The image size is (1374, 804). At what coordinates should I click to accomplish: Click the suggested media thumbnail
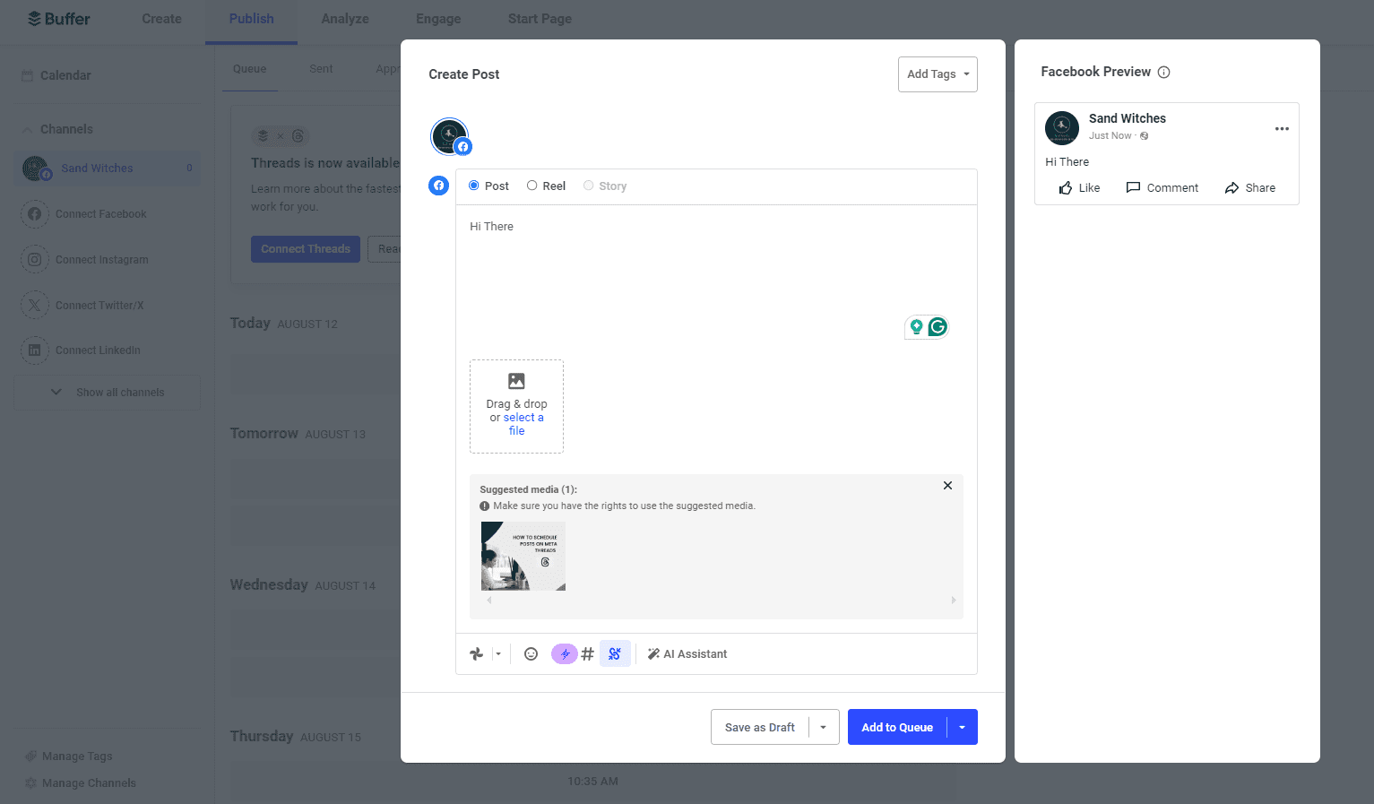pyautogui.click(x=523, y=556)
